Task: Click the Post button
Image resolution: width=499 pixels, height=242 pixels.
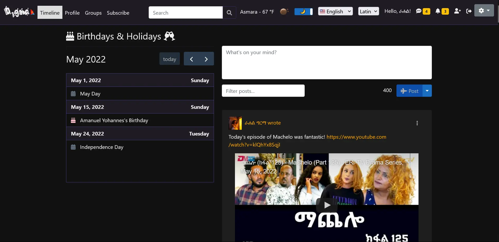Action: click(410, 91)
